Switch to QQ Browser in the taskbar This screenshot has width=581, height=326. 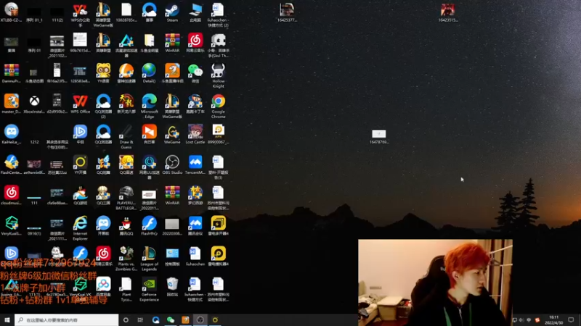tap(155, 319)
